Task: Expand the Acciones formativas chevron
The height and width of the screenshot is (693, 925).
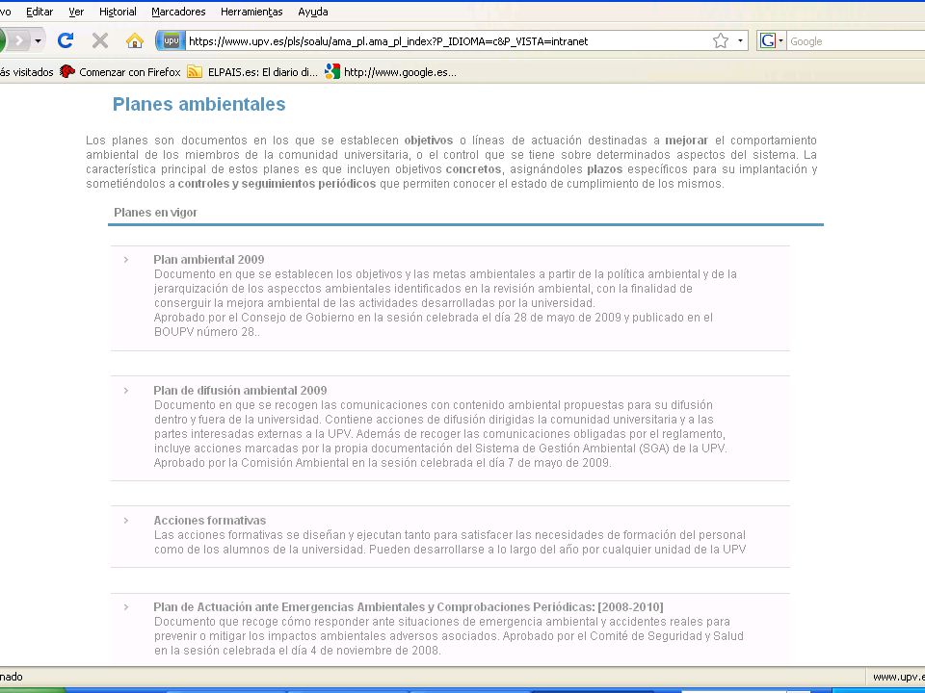Action: click(126, 521)
